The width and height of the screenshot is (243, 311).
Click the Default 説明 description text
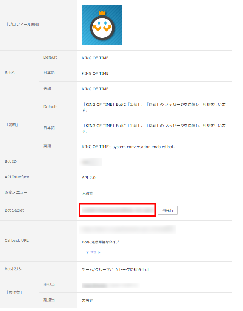pos(154,107)
